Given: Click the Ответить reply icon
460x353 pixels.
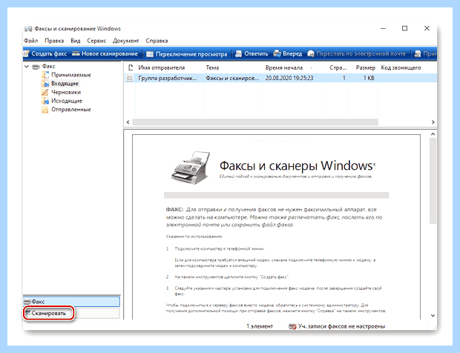Looking at the screenshot, I should 238,53.
